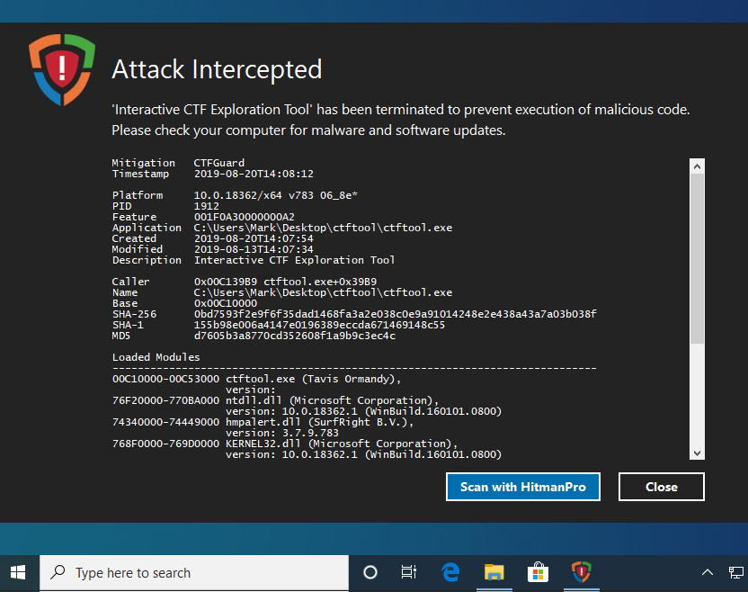Show hidden system tray icons
This screenshot has height=592, width=748.
click(x=708, y=572)
